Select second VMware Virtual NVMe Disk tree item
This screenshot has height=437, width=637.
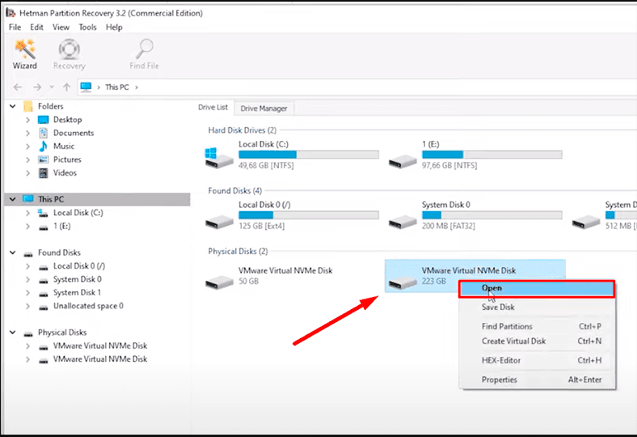[100, 359]
